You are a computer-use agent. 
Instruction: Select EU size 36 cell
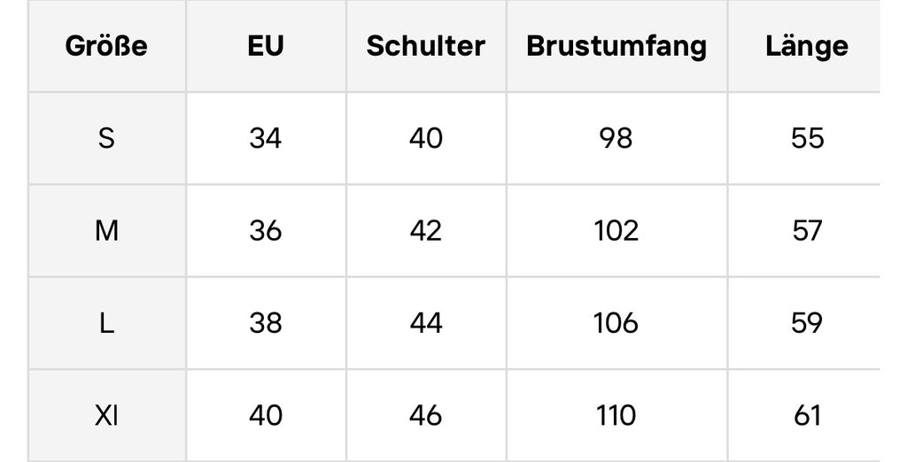point(266,231)
